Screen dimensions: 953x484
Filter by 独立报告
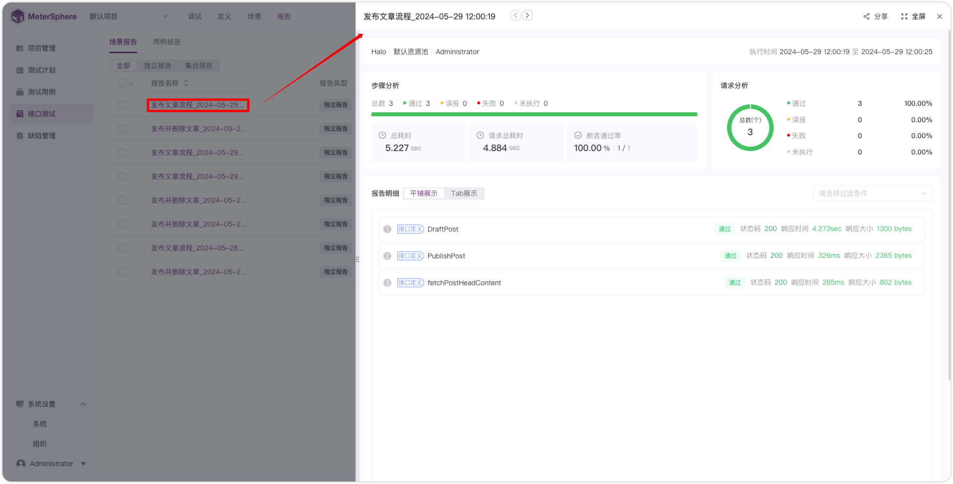[x=157, y=66]
